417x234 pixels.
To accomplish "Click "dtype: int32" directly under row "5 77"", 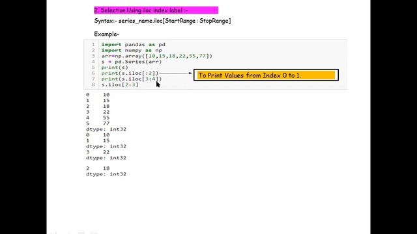I will 106,129.
